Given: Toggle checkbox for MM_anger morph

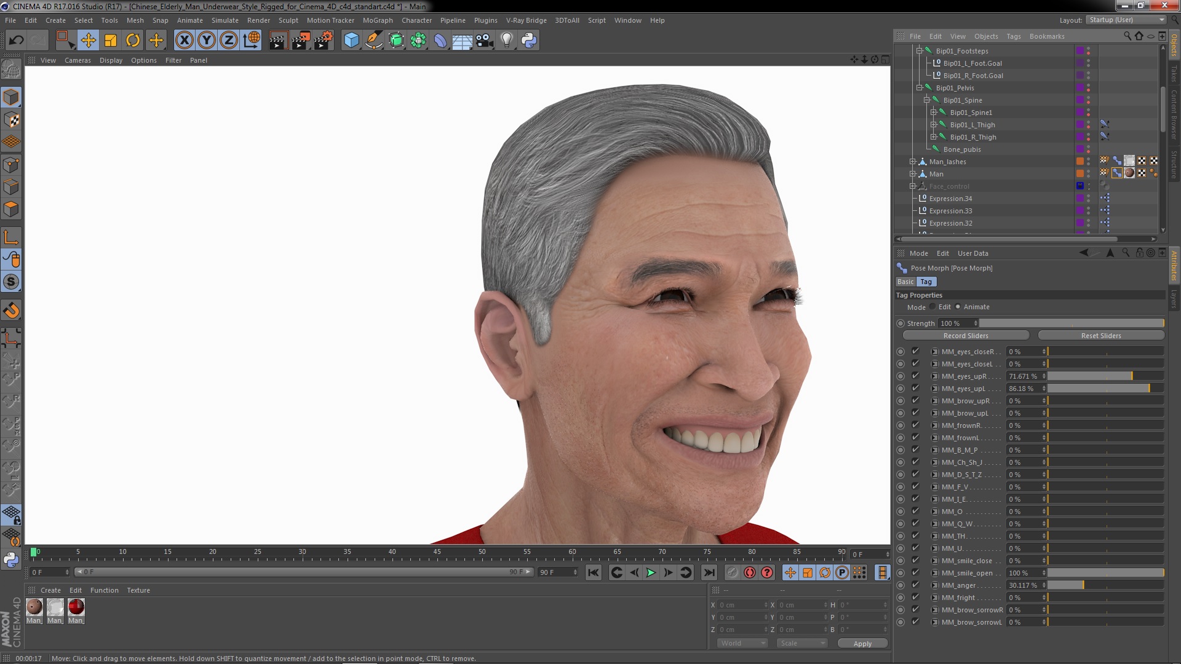Looking at the screenshot, I should 915,585.
